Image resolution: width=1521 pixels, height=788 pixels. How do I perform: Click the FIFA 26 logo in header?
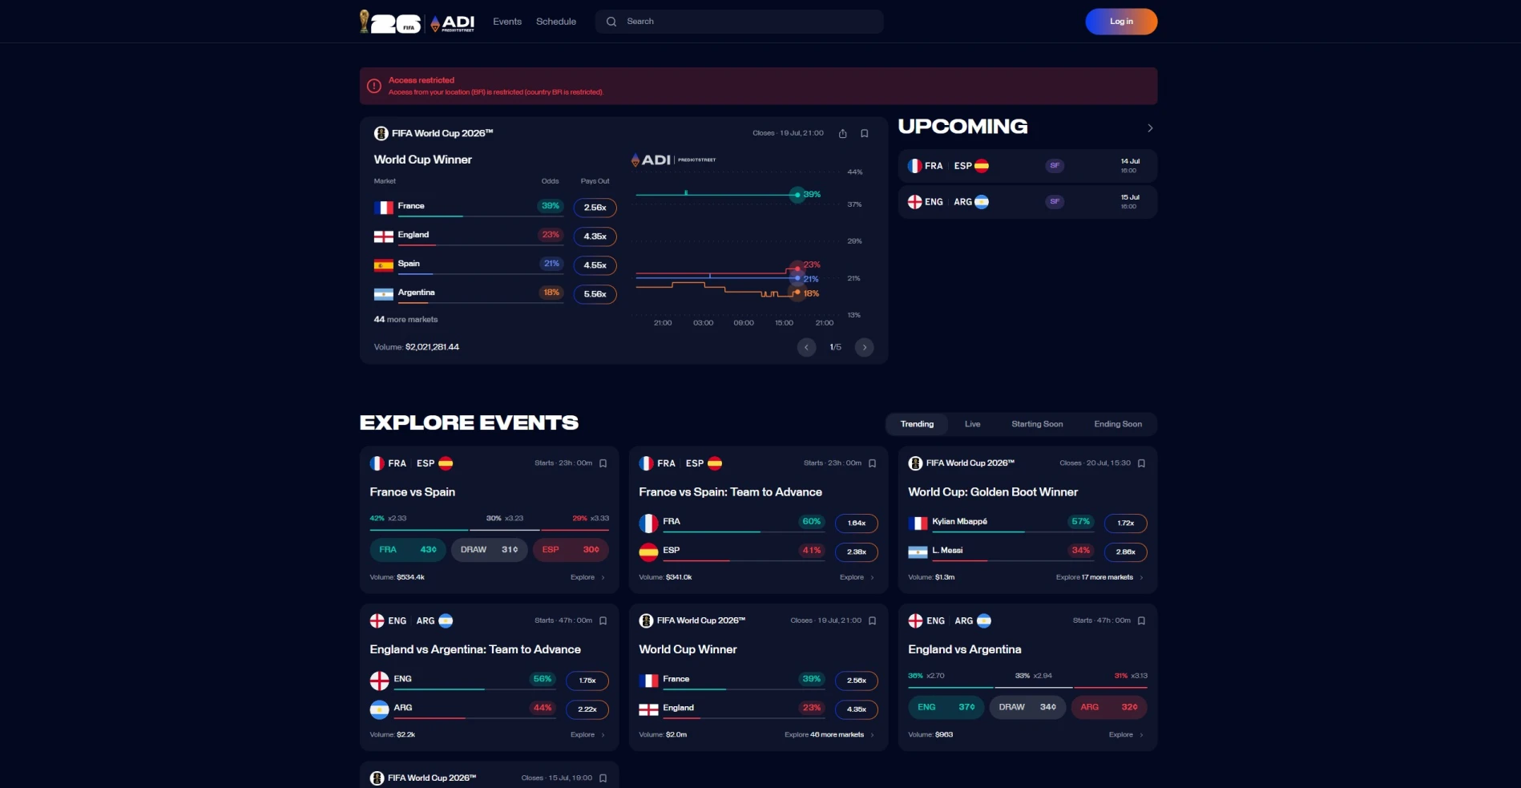tap(390, 22)
